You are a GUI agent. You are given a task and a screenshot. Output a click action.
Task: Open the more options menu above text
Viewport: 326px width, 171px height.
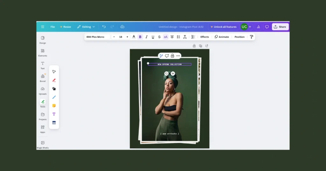178,56
